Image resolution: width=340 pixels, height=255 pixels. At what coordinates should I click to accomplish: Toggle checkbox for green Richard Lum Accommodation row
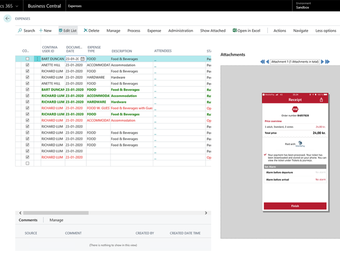(27, 96)
